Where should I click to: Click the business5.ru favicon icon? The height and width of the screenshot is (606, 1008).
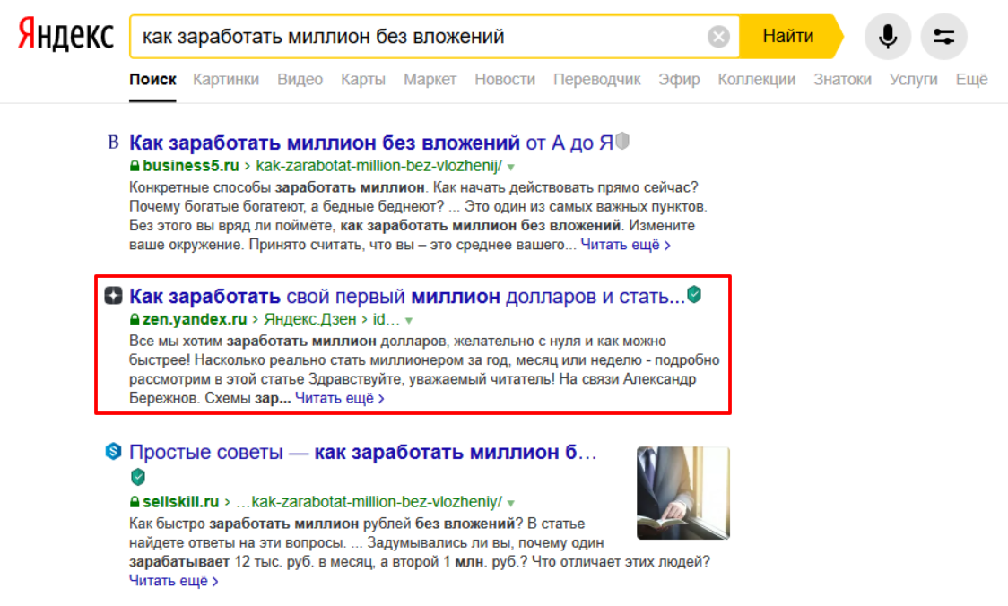[x=113, y=142]
